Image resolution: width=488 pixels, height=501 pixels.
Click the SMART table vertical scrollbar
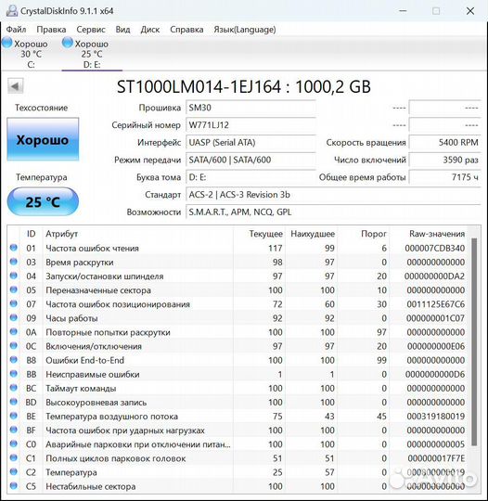(x=474, y=341)
